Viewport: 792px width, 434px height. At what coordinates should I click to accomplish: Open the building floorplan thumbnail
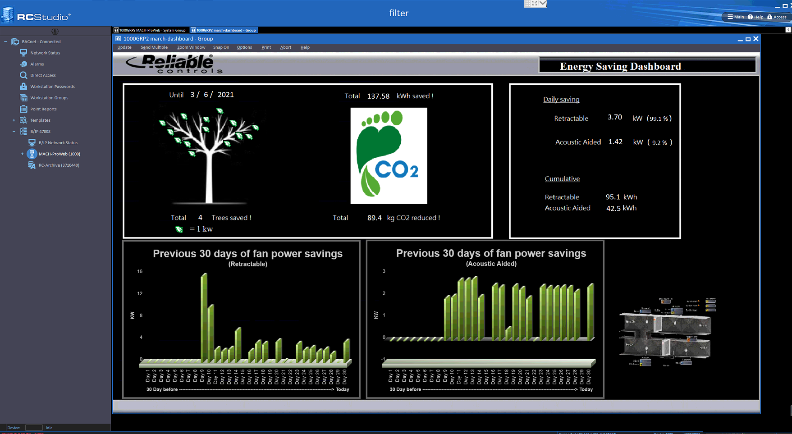(x=668, y=332)
